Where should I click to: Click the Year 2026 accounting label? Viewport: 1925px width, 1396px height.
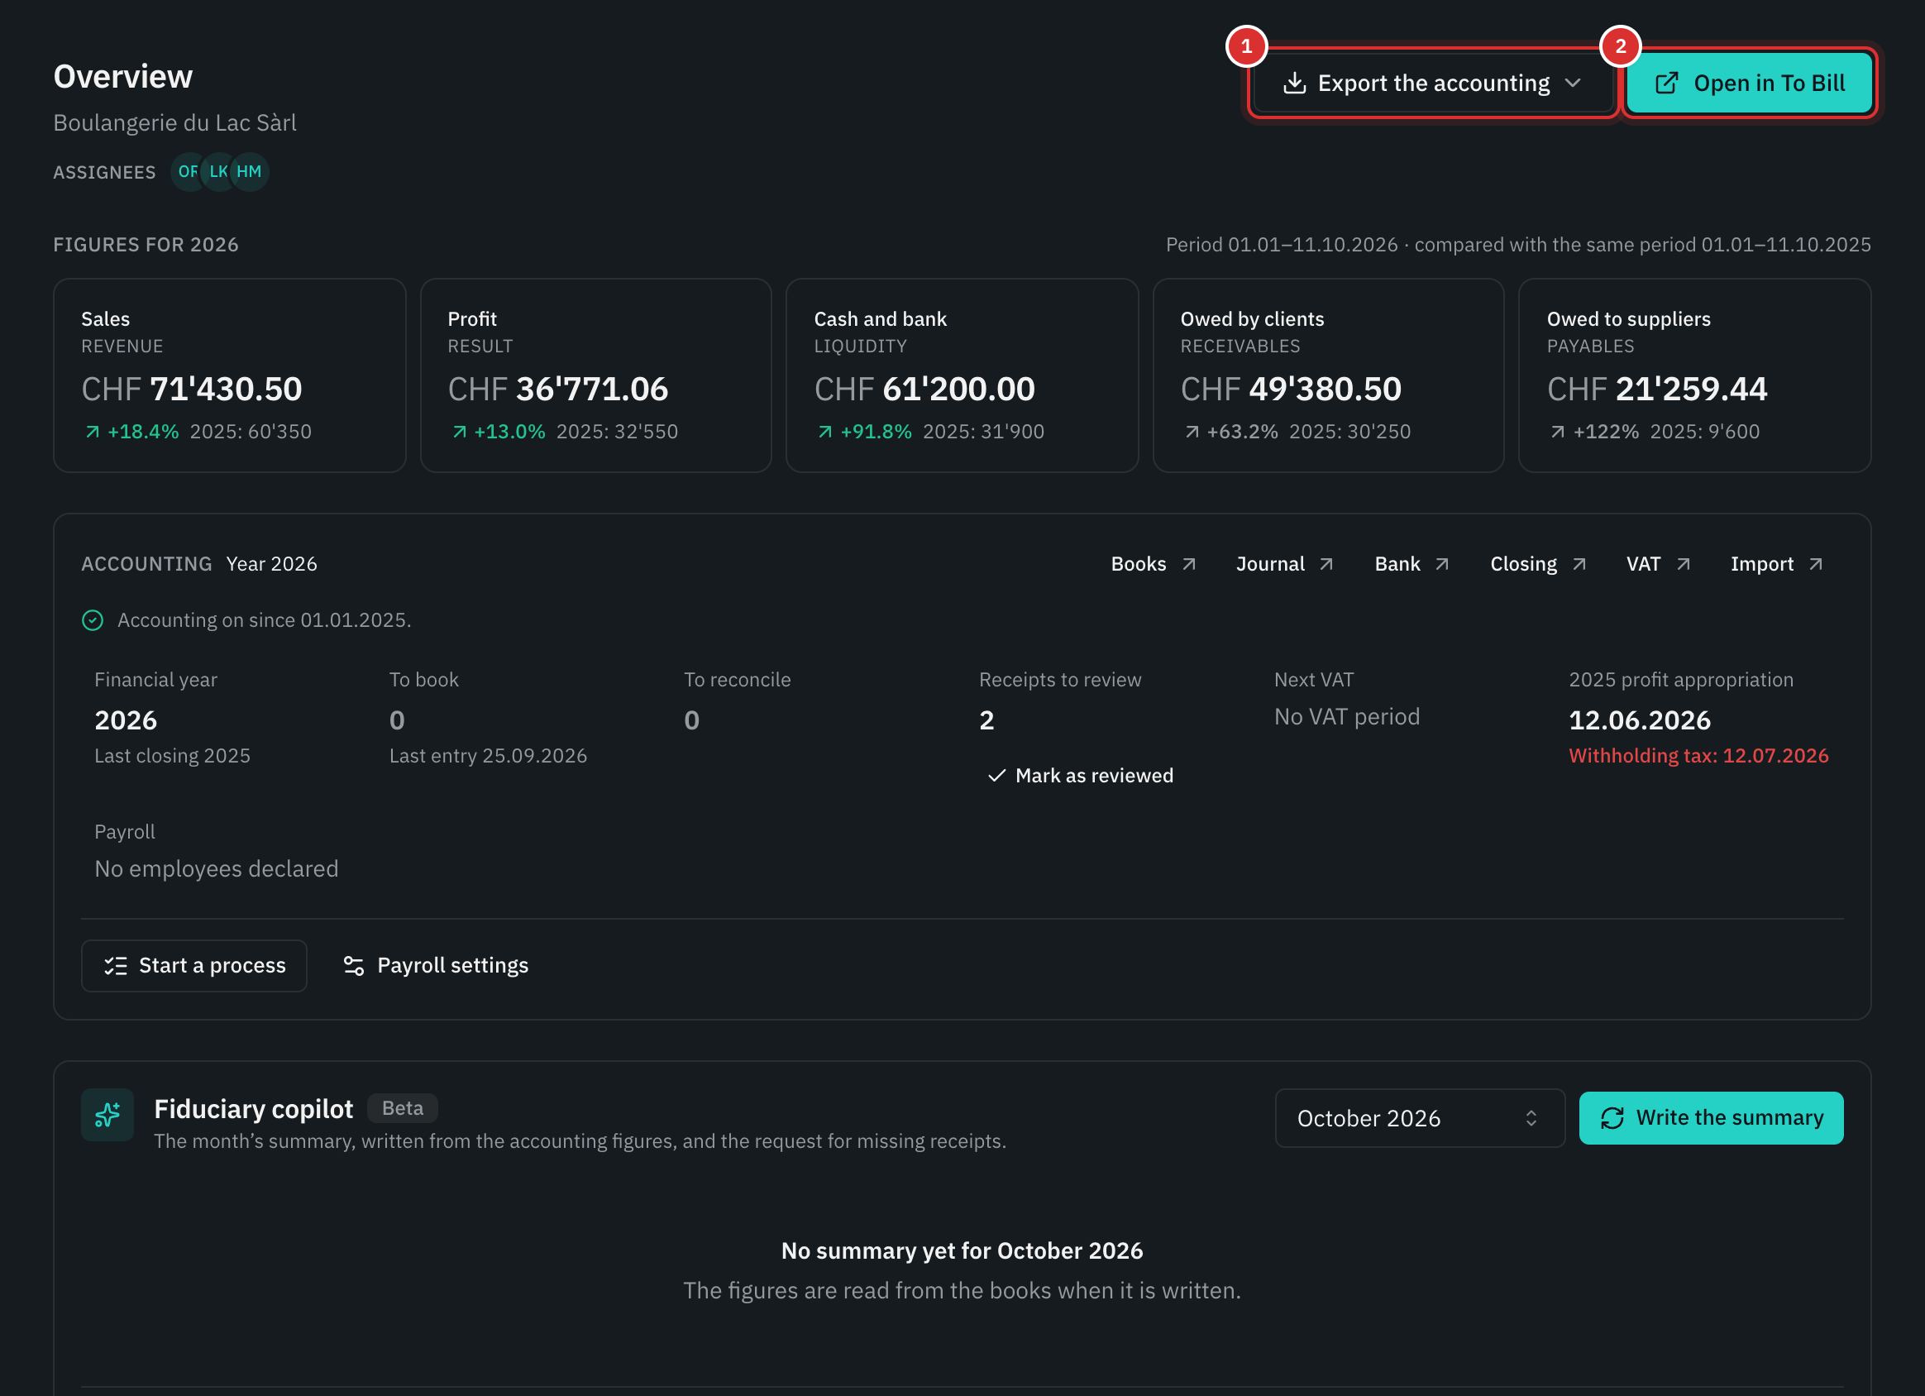[271, 564]
